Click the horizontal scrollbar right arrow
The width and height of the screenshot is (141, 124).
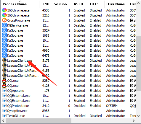point(134,120)
